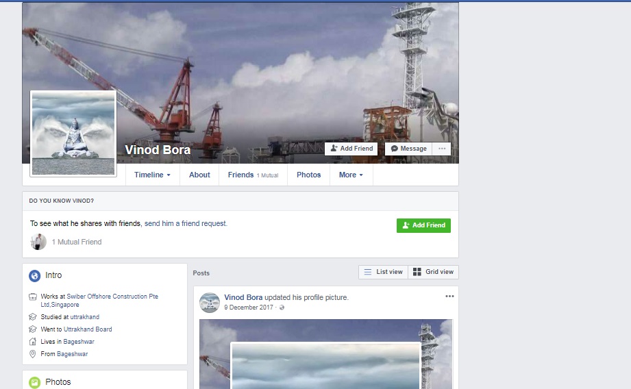Click the Message button on cover
Screen dimensions: 631x389
pos(408,149)
